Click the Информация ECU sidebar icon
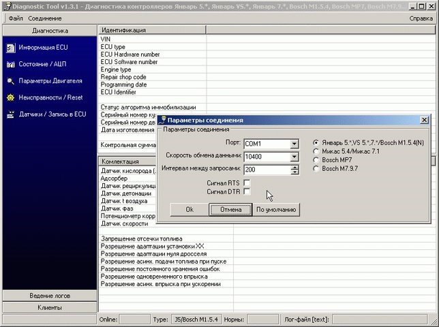Viewport: 439px width, 327px height. point(11,48)
